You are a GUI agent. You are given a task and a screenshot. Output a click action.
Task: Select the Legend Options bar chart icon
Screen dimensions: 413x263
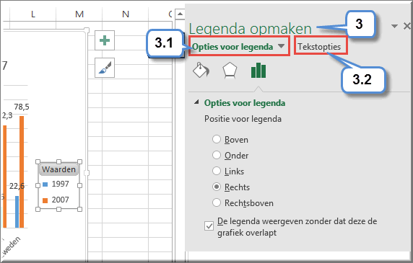[x=258, y=71]
